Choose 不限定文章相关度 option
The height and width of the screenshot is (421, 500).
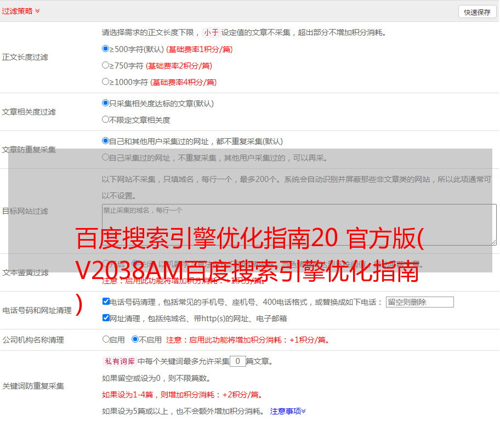coord(106,120)
